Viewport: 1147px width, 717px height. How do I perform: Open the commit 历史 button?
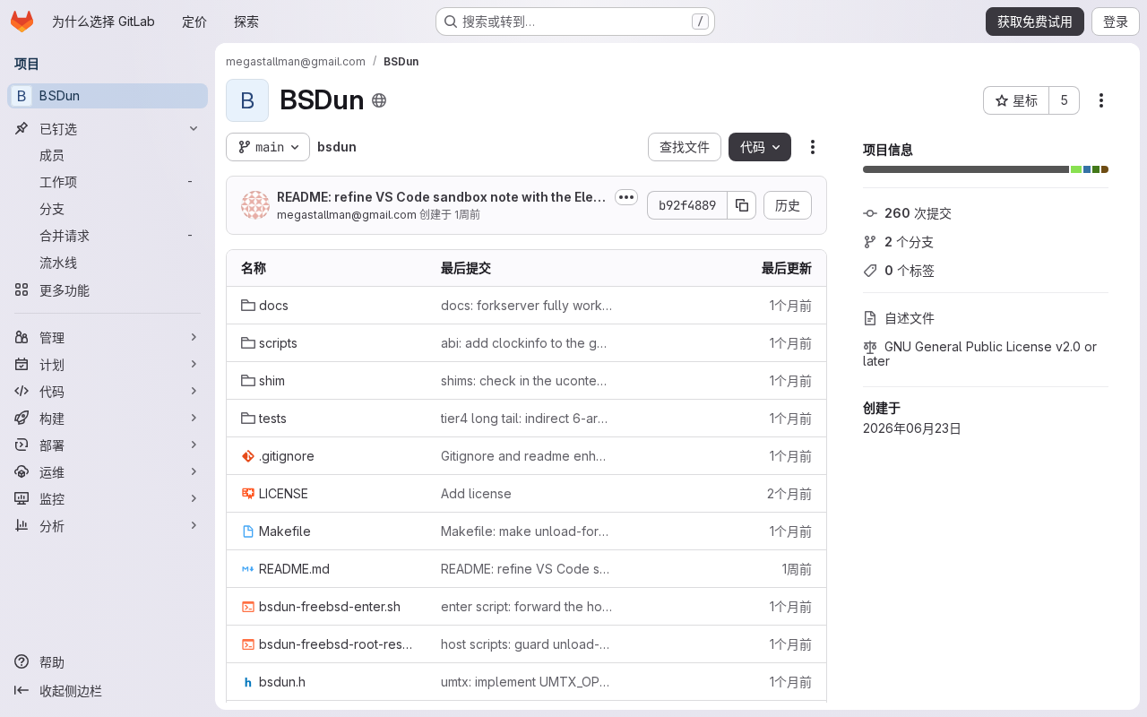coord(788,205)
